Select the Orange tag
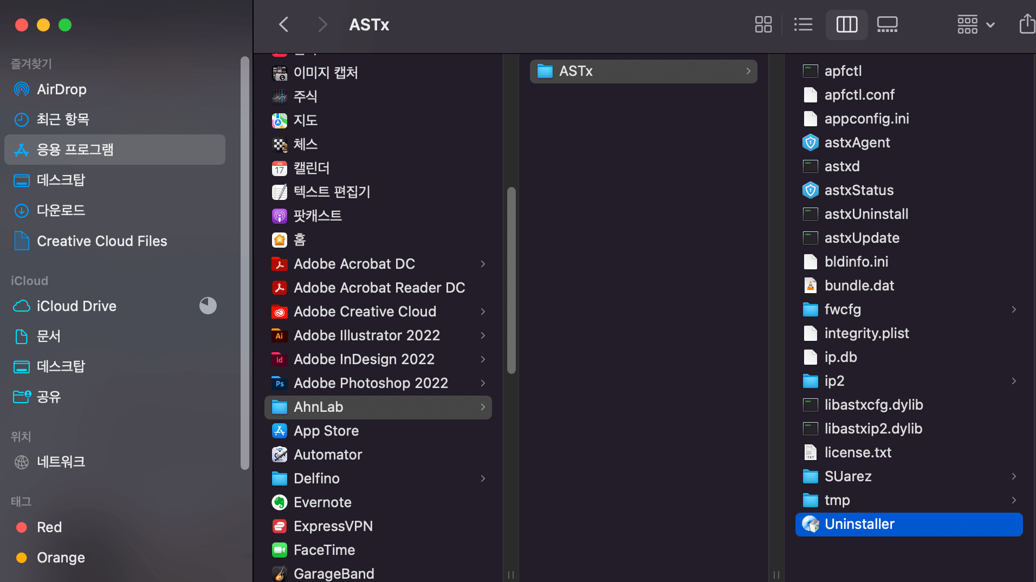1036x582 pixels. (x=115, y=558)
